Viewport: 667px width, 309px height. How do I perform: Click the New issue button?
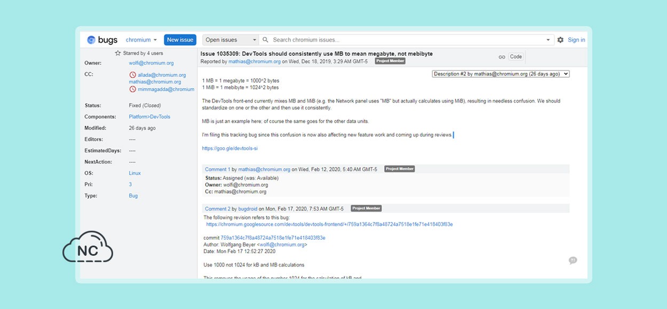(180, 40)
